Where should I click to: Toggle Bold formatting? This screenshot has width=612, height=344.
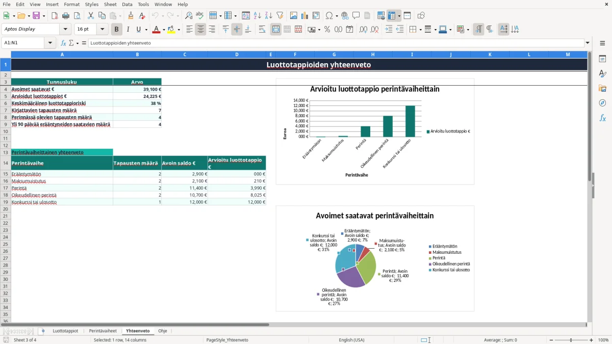click(x=117, y=30)
